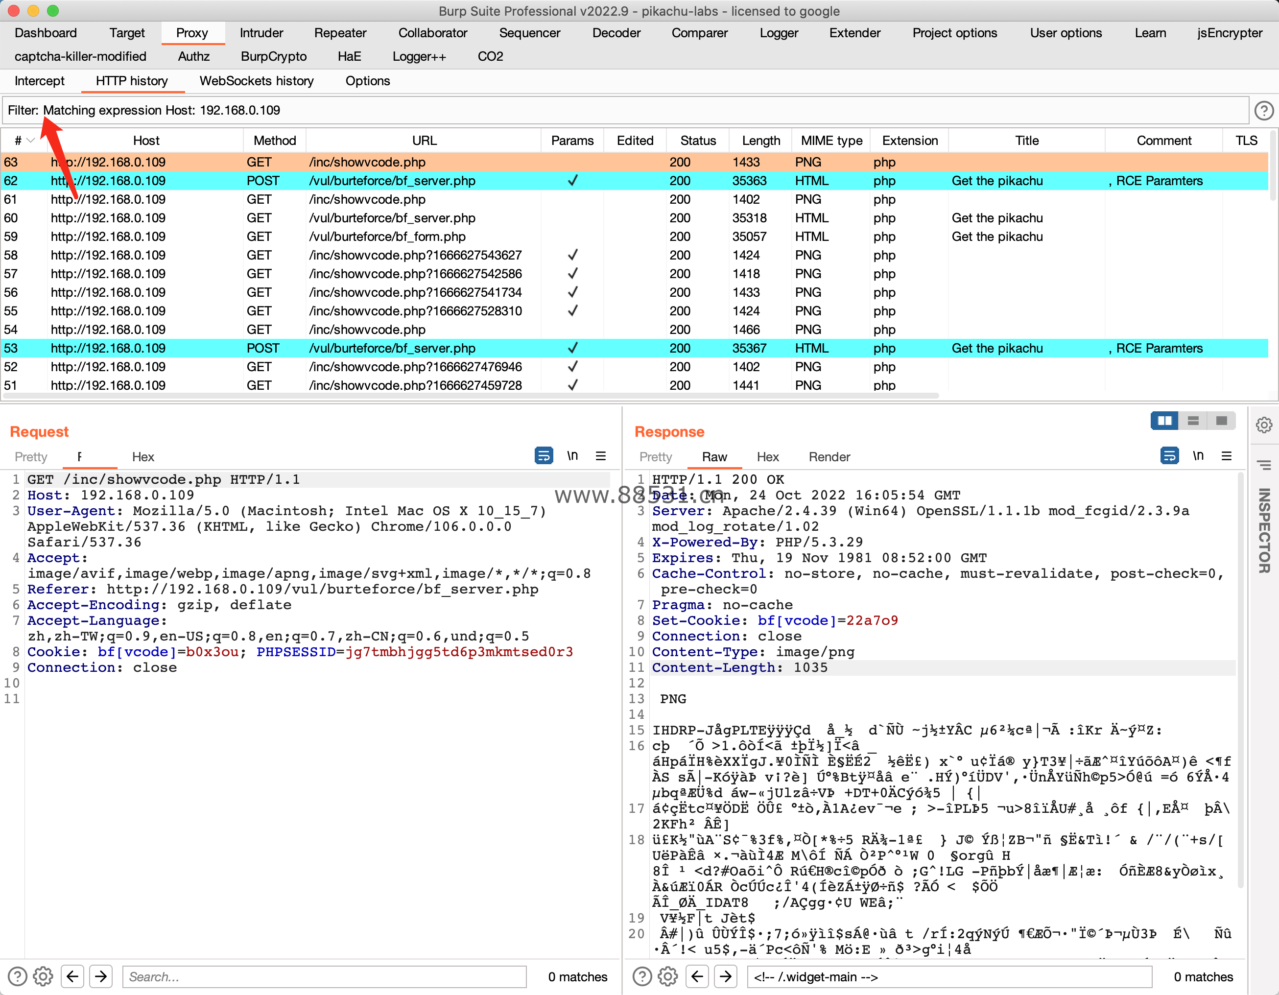
Task: Toggle word wrap in Response pane
Action: pos(1169,455)
